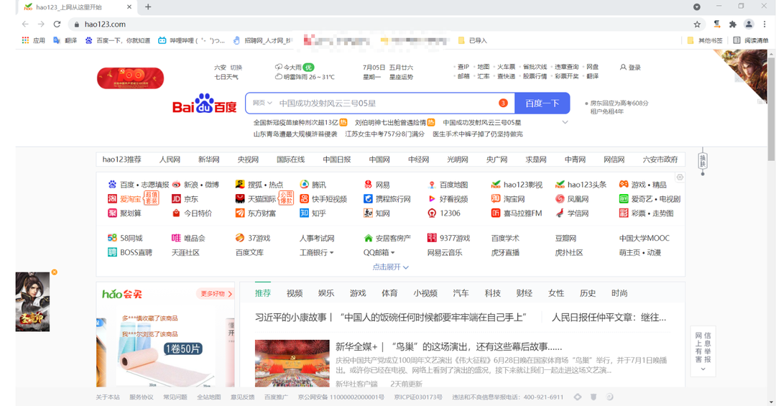Click the party anniversary red banner

130,78
